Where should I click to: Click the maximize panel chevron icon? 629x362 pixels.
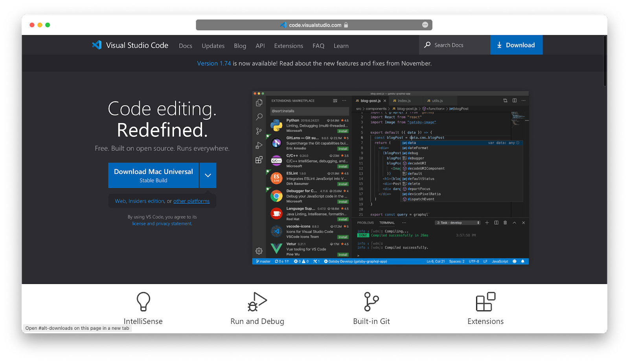click(x=514, y=223)
